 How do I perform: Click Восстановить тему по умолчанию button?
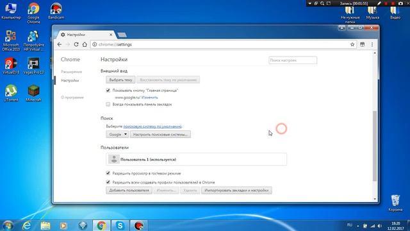168,80
